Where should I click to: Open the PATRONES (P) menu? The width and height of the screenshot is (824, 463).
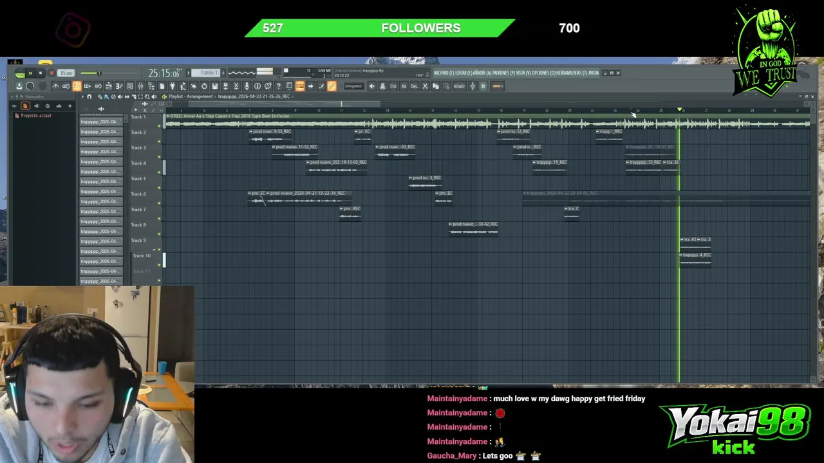point(503,73)
